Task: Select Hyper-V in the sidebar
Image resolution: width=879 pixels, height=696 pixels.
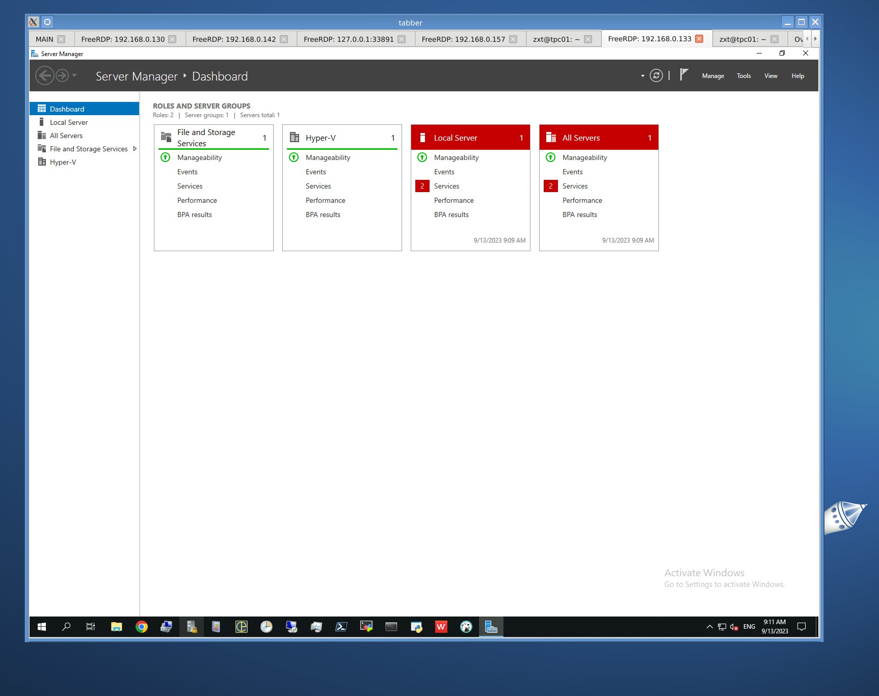Action: click(x=84, y=162)
